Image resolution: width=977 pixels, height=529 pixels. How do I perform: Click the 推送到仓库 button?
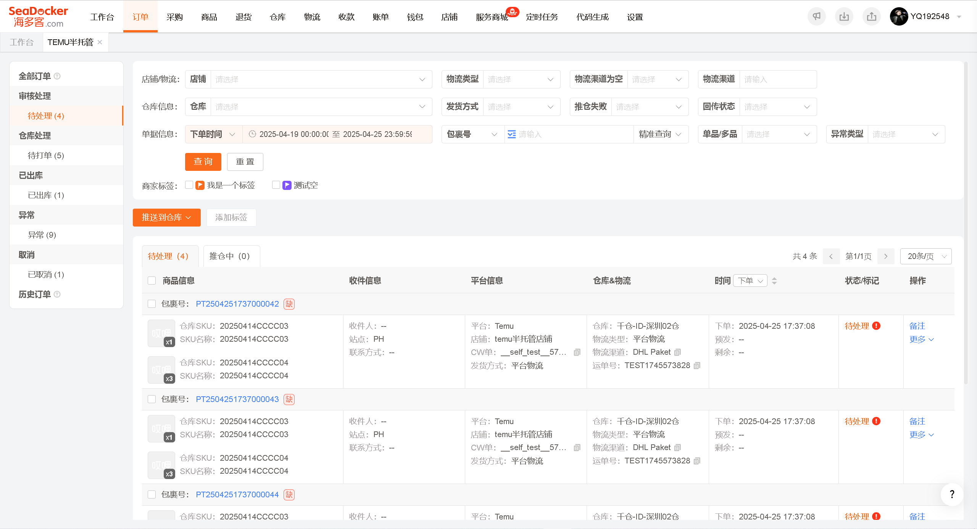(166, 217)
